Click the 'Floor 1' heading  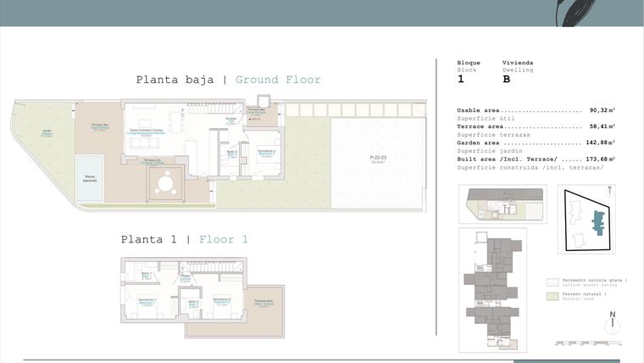tap(224, 239)
